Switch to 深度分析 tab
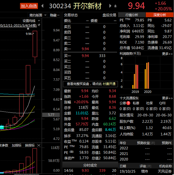Image resolution: width=174 pixels, height=175 pixels. pos(159,15)
